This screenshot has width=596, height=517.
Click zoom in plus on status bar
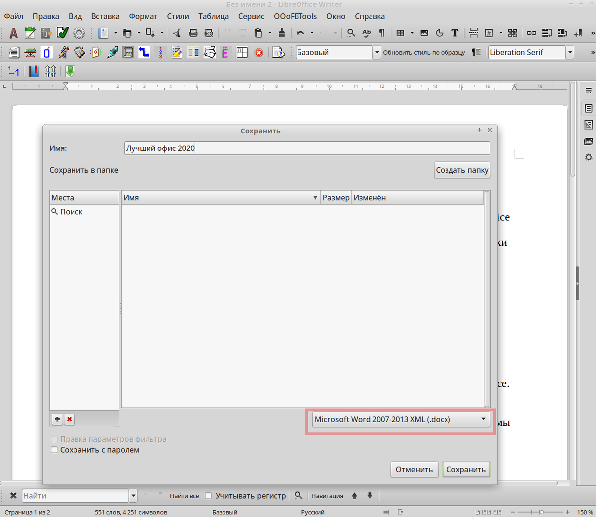(x=568, y=512)
